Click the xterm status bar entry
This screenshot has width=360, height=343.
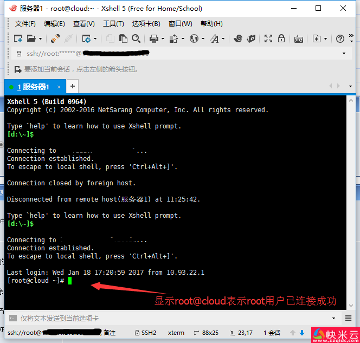pyautogui.click(x=176, y=333)
